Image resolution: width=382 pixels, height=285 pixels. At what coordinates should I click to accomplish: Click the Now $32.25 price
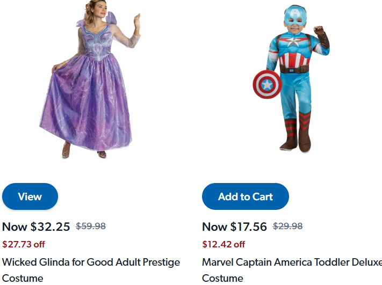click(x=36, y=226)
